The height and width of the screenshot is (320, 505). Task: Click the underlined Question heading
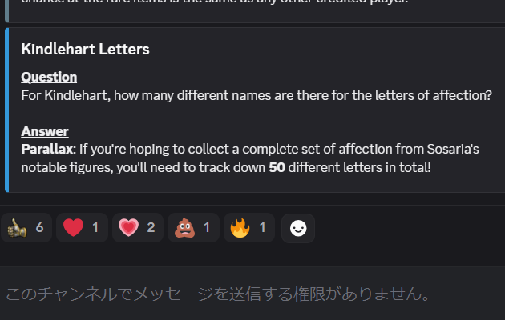click(49, 77)
